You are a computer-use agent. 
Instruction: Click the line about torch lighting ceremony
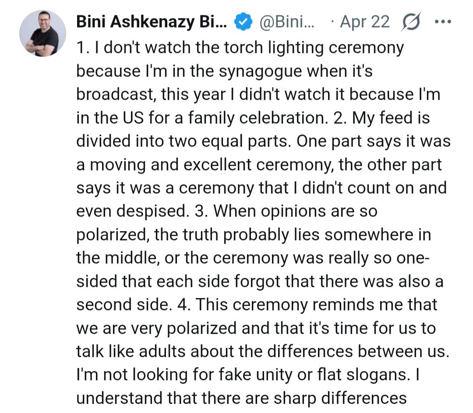point(240,48)
